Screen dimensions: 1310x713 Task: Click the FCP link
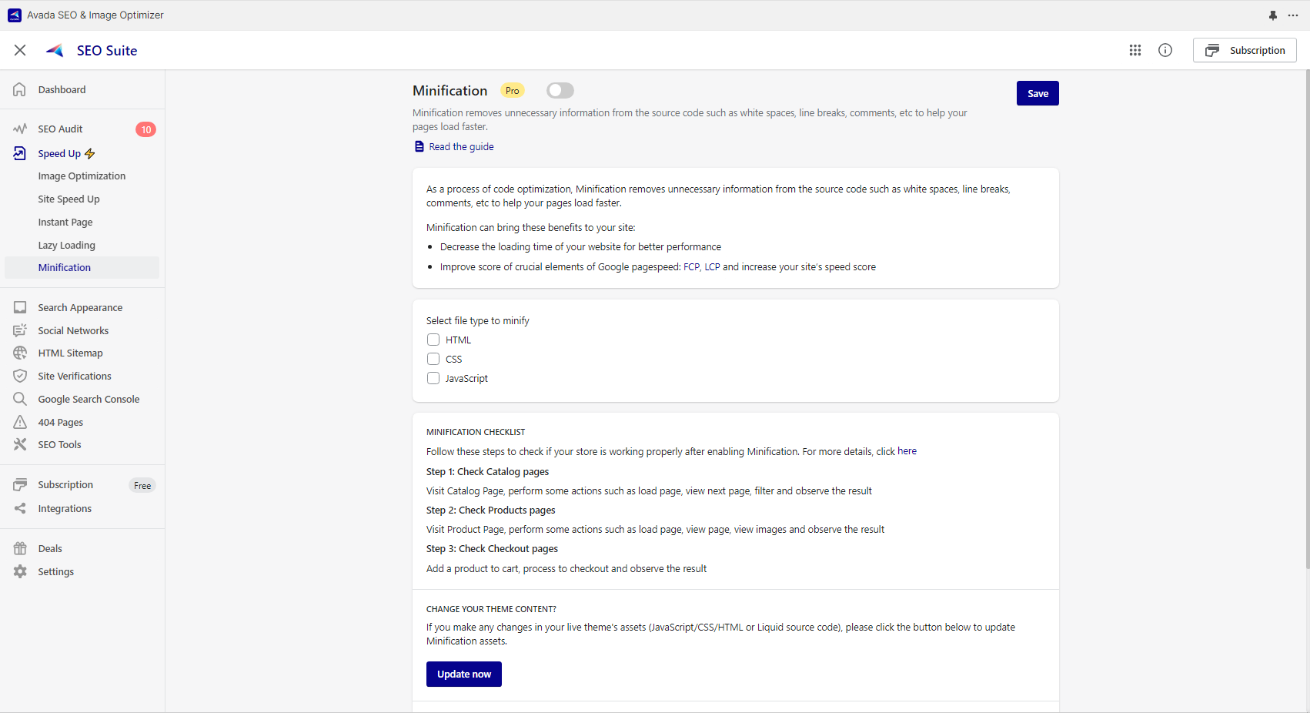(692, 267)
